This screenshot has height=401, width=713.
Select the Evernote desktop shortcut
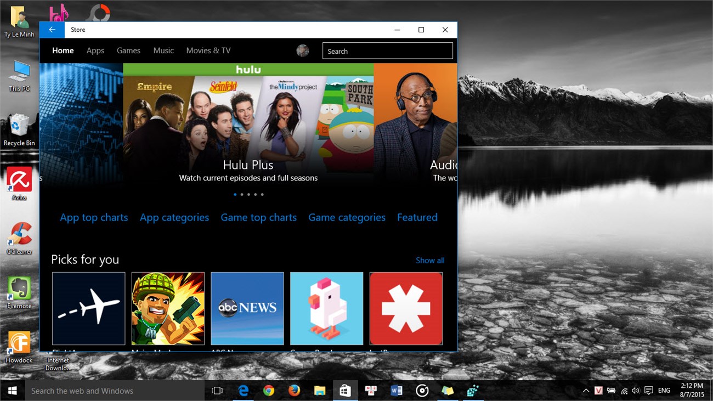click(19, 292)
